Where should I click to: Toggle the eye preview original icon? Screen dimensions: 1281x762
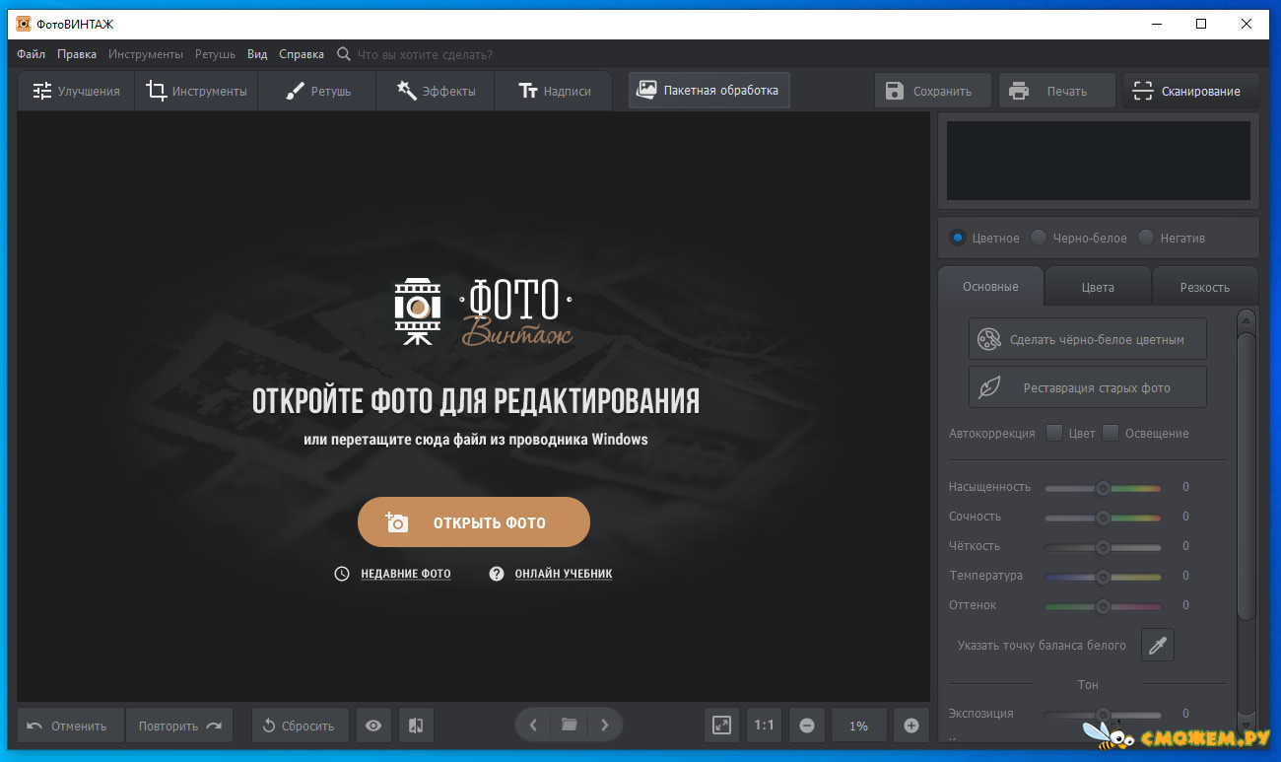(373, 726)
